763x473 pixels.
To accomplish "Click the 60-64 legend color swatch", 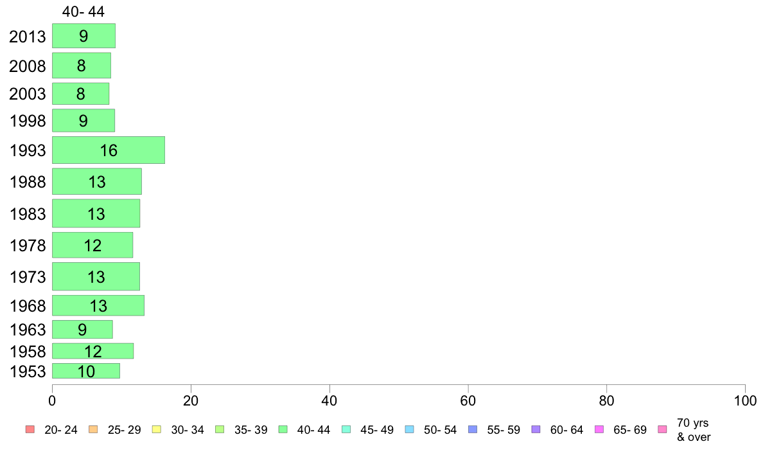I will coord(536,429).
